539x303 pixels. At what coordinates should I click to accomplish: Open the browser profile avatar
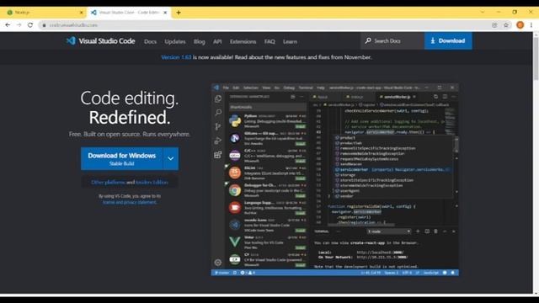click(x=520, y=24)
